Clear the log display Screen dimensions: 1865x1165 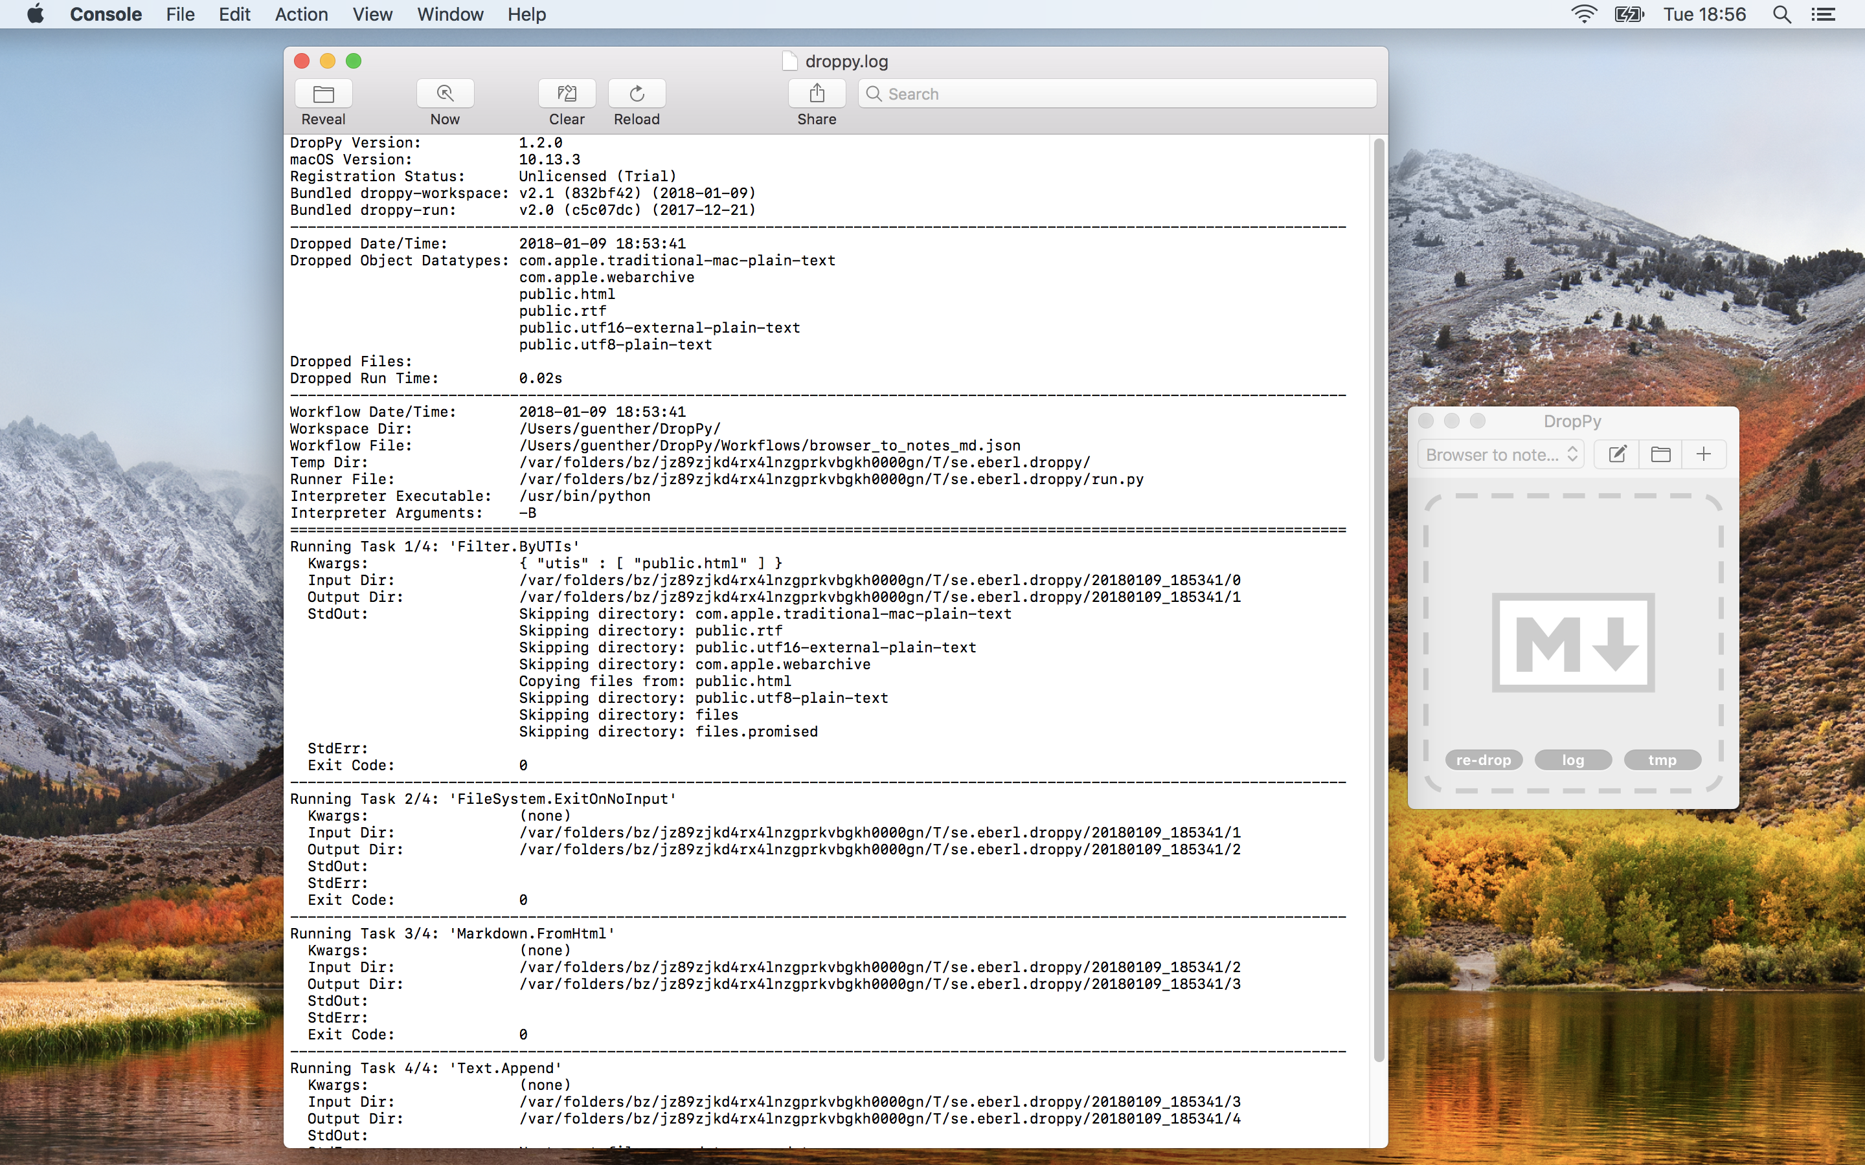click(567, 94)
